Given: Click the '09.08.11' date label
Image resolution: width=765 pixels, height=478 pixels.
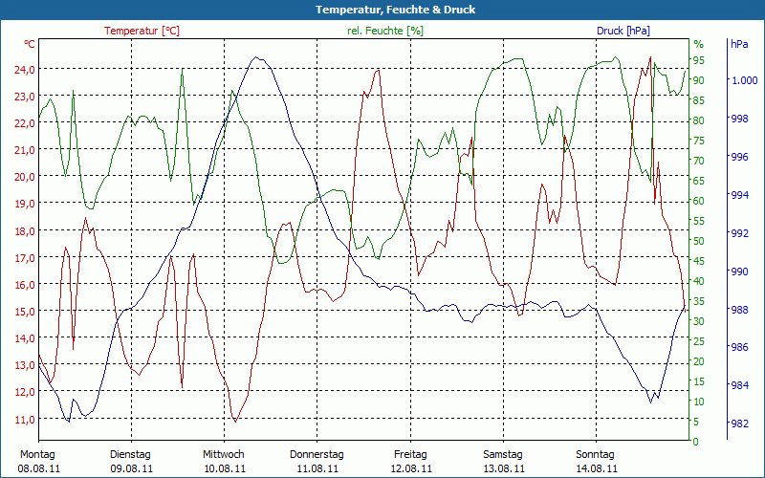Looking at the screenshot, I should coord(132,469).
